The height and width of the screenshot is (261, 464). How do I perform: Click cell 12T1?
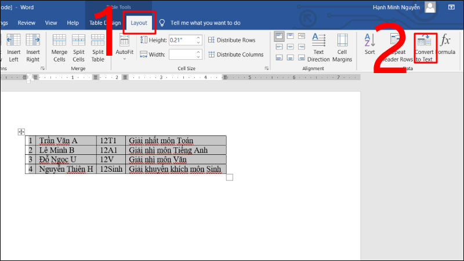[111, 140]
